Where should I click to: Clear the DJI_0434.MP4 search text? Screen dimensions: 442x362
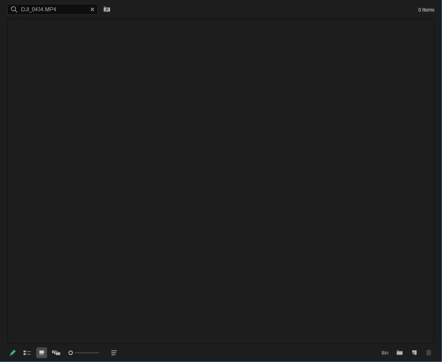click(x=92, y=9)
